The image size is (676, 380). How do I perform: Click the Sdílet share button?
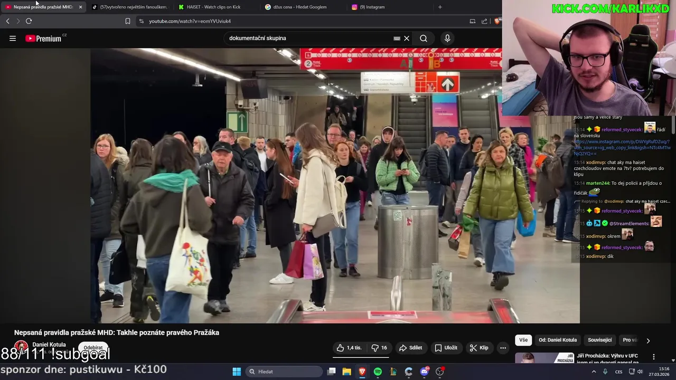click(410, 348)
